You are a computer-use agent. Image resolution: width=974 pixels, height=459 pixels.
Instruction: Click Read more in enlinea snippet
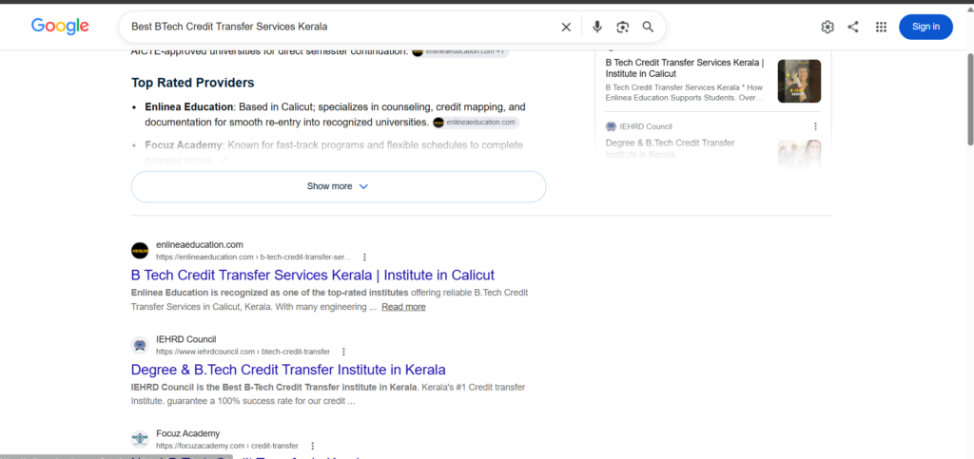pyautogui.click(x=403, y=307)
